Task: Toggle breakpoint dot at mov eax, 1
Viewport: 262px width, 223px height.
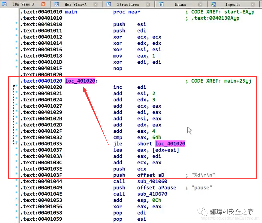Action: (x=16, y=54)
